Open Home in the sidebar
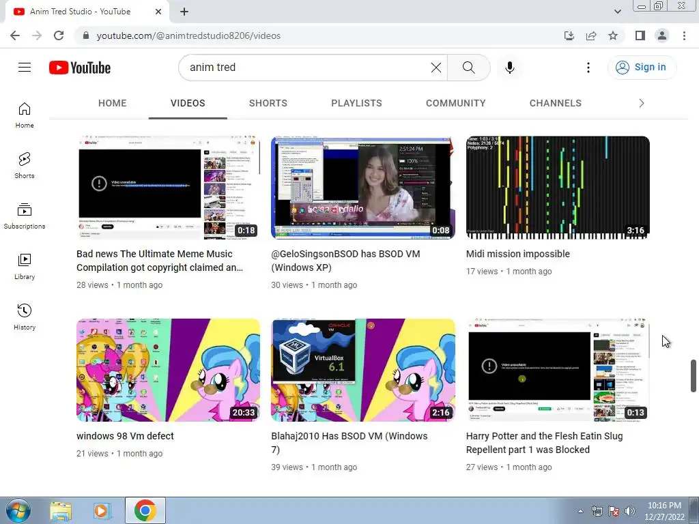Viewport: 699px width, 524px height. 25,115
